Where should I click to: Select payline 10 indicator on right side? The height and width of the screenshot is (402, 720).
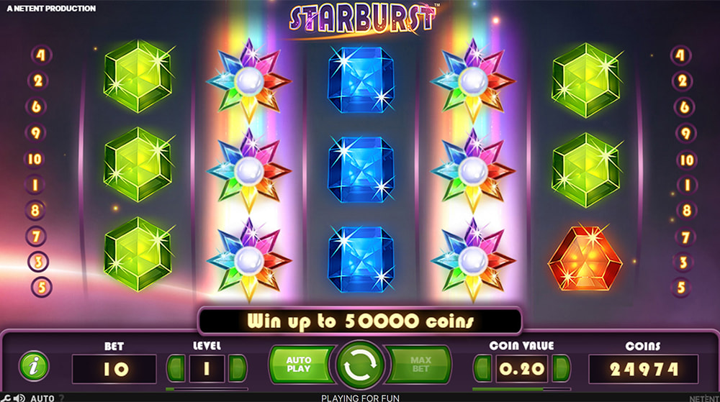[686, 160]
